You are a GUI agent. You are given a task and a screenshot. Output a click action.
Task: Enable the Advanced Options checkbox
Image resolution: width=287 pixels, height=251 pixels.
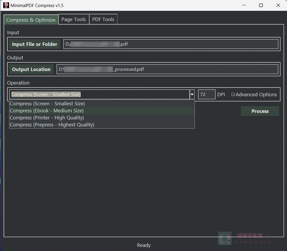pyautogui.click(x=233, y=94)
